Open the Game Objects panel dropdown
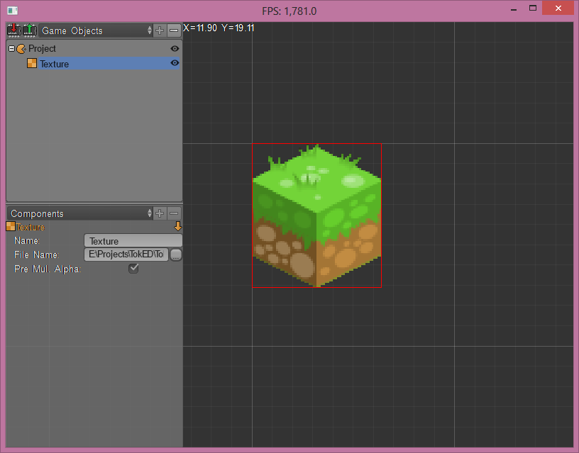The height and width of the screenshot is (453, 579). 96,30
